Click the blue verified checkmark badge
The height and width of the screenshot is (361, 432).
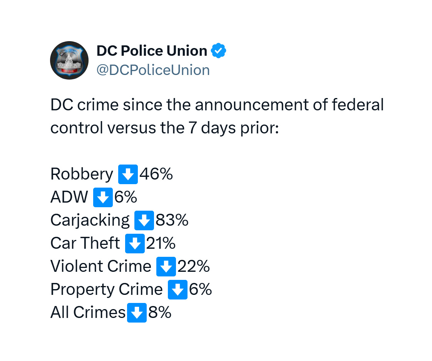point(218,51)
